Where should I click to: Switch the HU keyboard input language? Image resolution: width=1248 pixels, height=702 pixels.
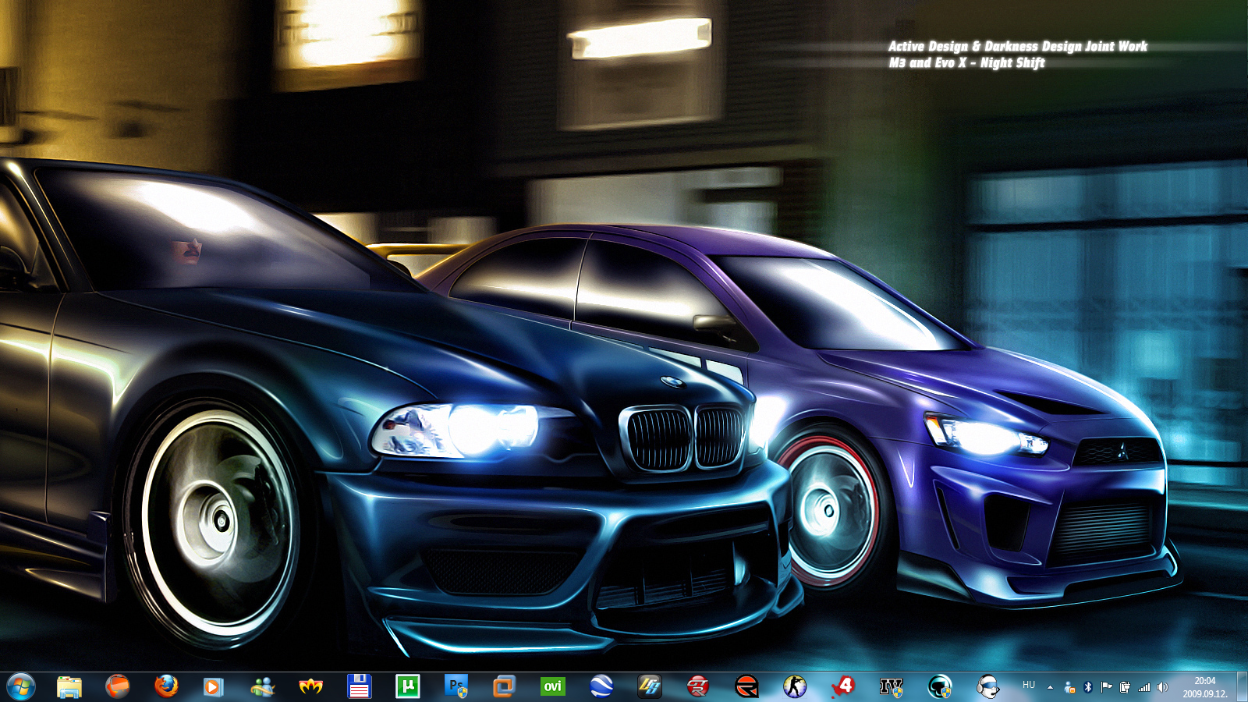click(x=1029, y=686)
